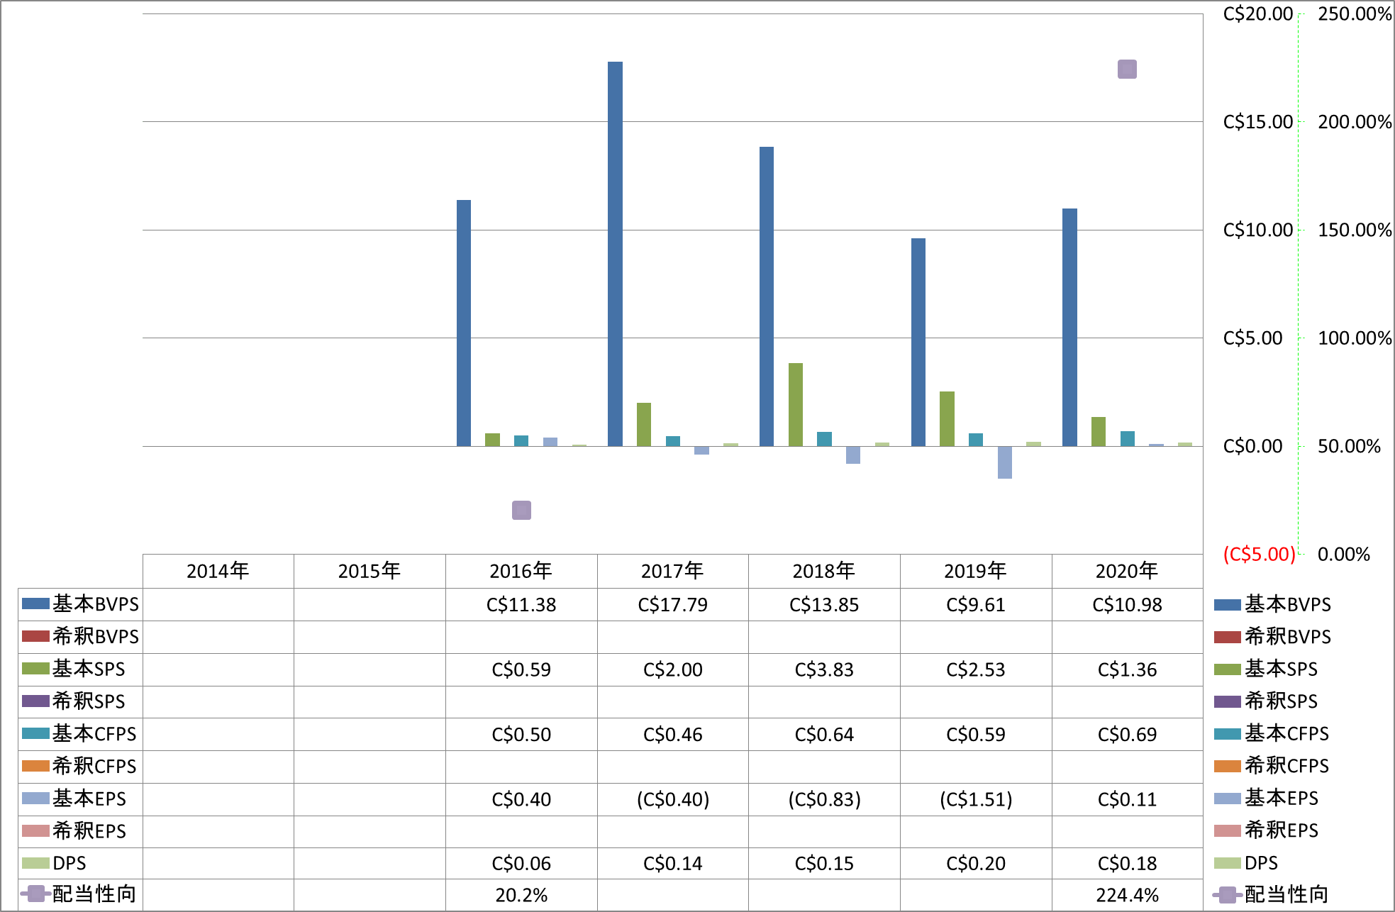Click the 2020年 配当性向 purple marker
This screenshot has height=912, width=1395.
(x=1127, y=69)
